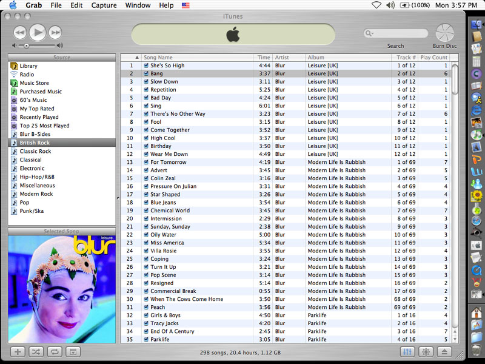Toggle repeat playback mode
Screen dimensions: 485x364
54,352
